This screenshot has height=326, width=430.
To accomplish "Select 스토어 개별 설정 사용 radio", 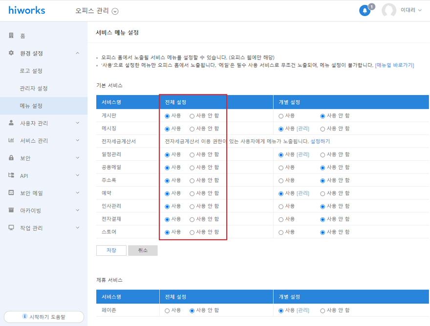I will pos(281,232).
